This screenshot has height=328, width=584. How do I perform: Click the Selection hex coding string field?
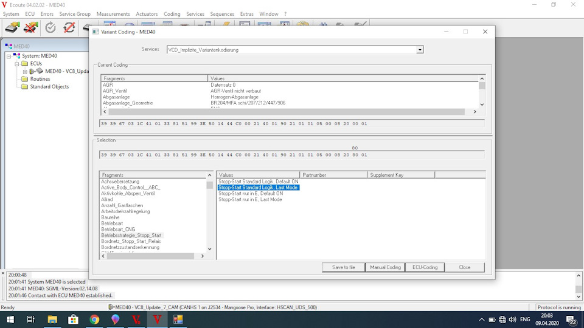291,155
